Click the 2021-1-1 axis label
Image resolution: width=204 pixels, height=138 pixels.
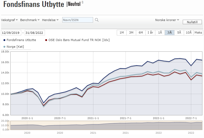[x=93, y=118]
